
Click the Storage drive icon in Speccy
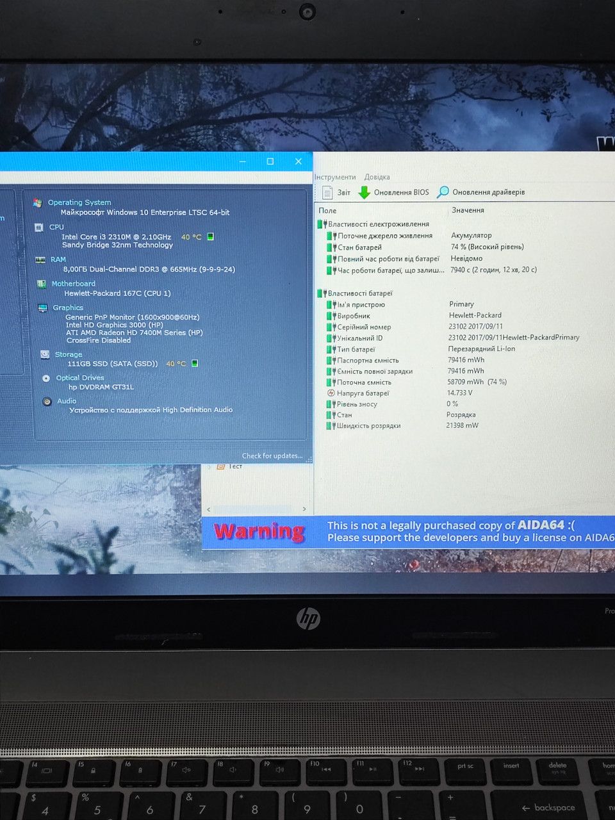coord(45,354)
